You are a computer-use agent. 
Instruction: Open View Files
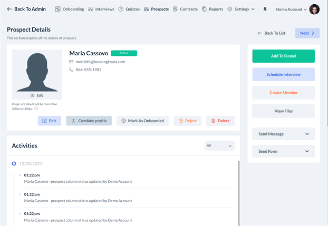click(x=284, y=111)
